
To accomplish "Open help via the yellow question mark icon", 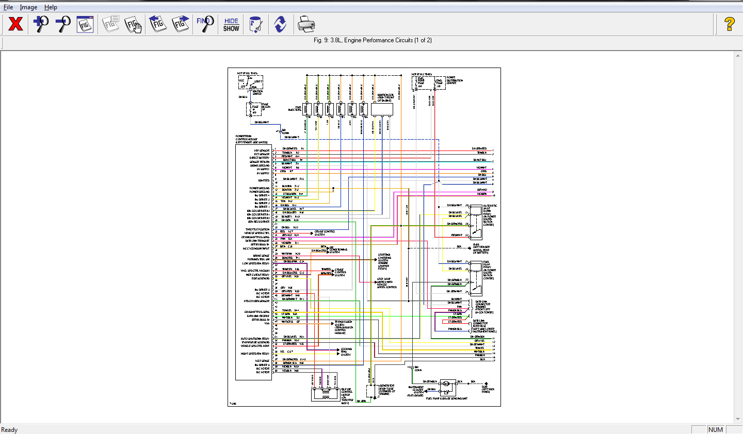I will (729, 24).
